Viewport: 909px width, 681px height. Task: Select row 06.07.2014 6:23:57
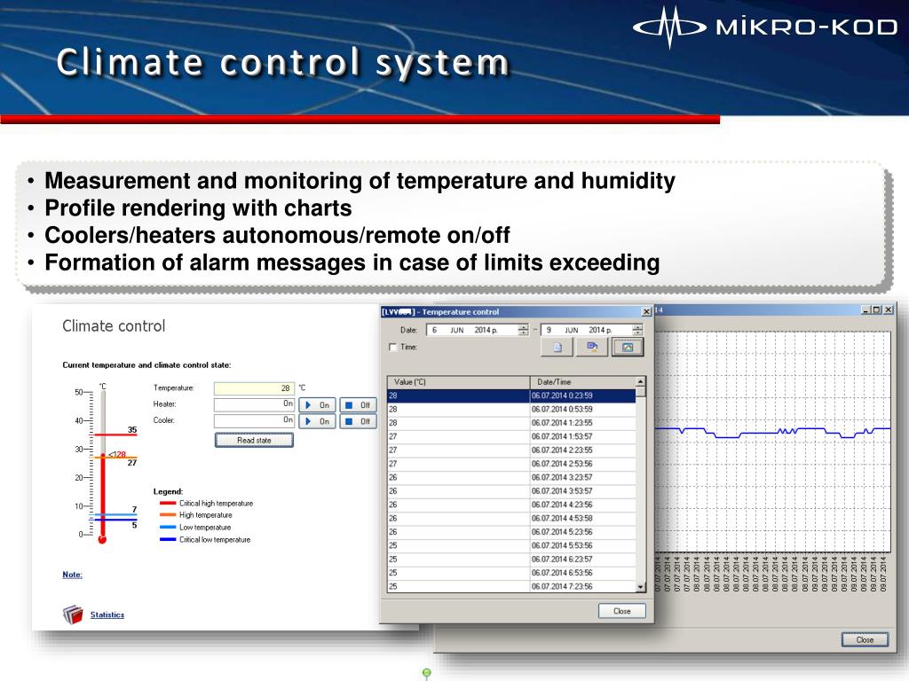click(x=511, y=560)
